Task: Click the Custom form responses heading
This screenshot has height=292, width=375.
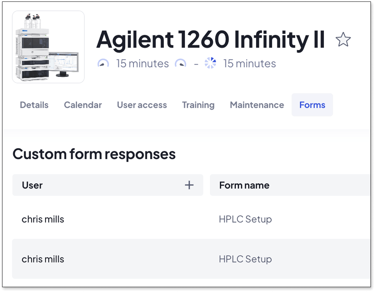Action: click(94, 154)
